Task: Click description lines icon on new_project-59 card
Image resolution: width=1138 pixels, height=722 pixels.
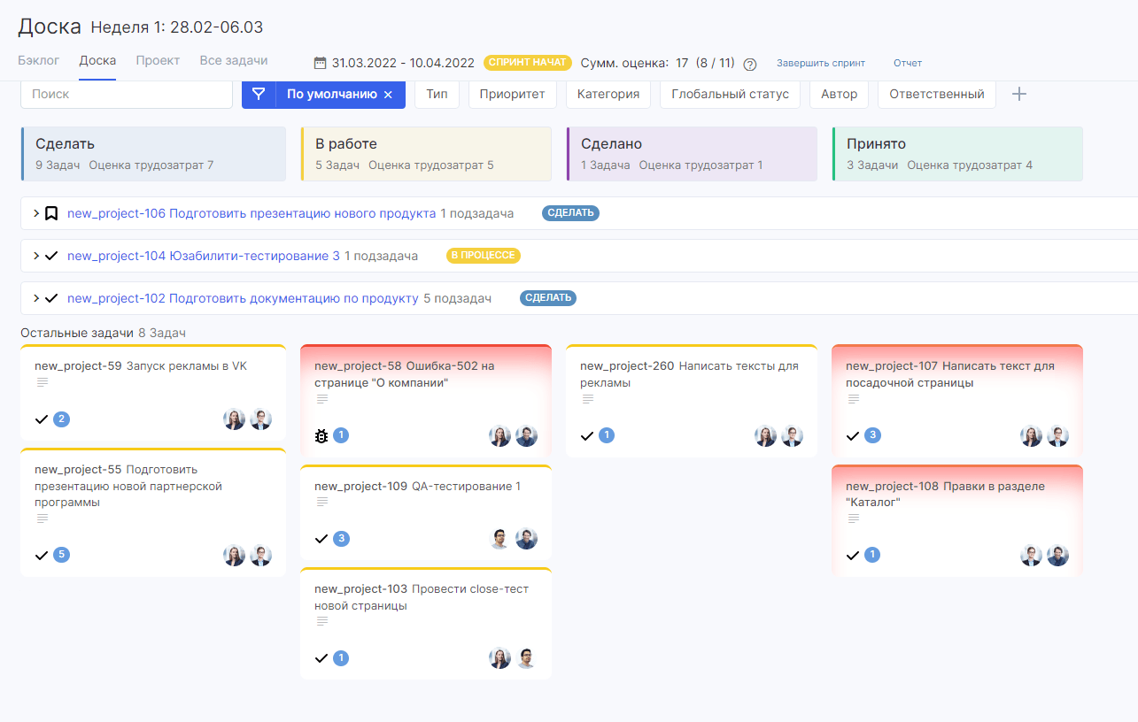Action: point(43,382)
